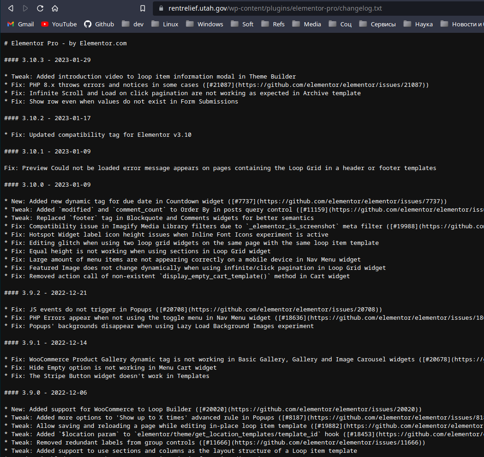Click the 'Added `modified` and `comment_count`' tweak line
This screenshot has height=457, width=484.
[x=244, y=210]
